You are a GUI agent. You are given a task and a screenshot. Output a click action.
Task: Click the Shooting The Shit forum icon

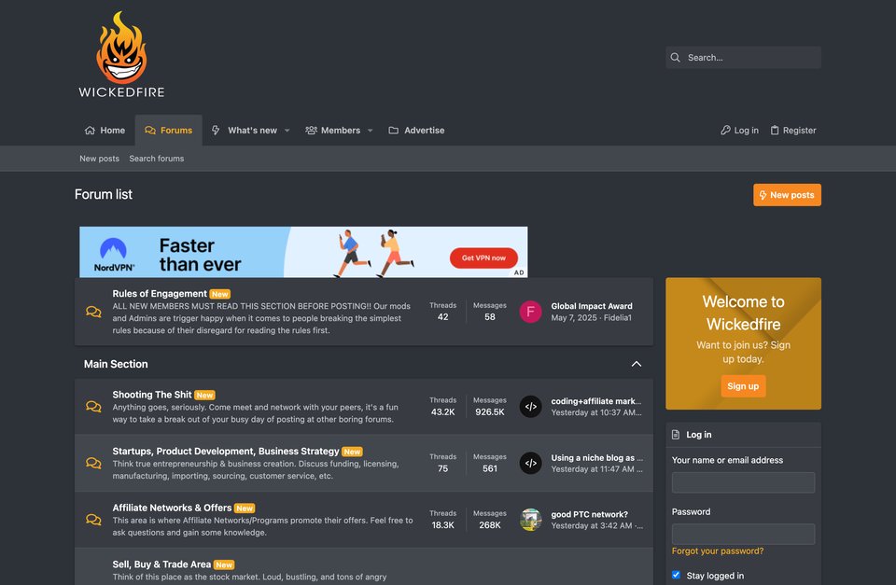point(93,407)
